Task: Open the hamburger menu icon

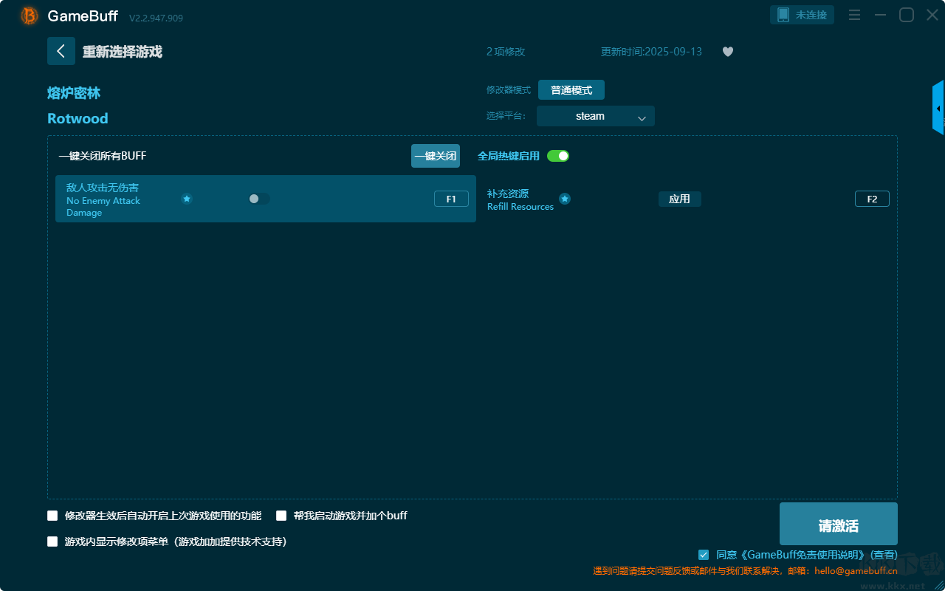Action: pos(854,15)
